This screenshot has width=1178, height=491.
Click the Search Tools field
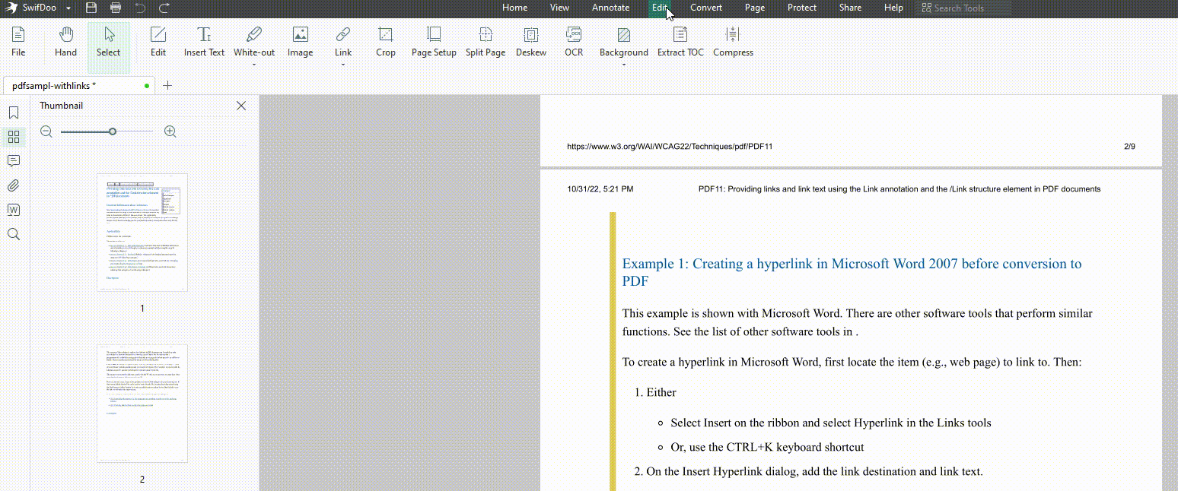pyautogui.click(x=963, y=8)
